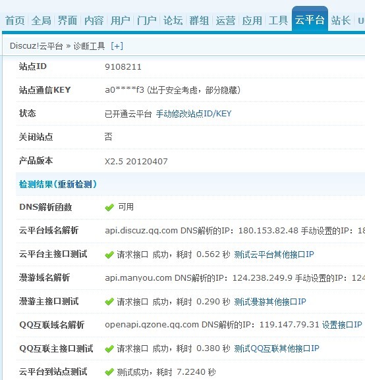Open the 测试云平台其他接口IP link
The height and width of the screenshot is (380, 365).
[274, 254]
